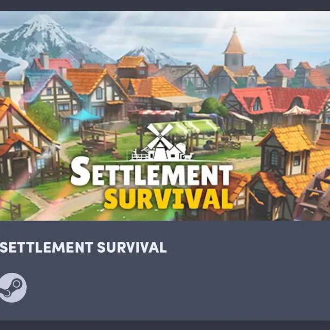Click the chimney smoke plume at upper left
Screen dimensions: 330x330
[17, 70]
